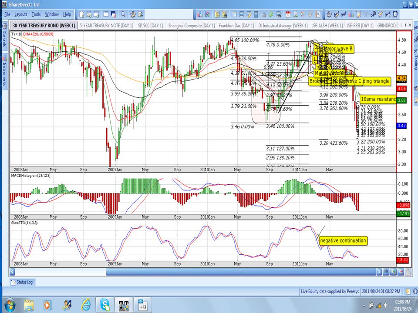
Task: Open the Tools menu
Action: pyautogui.click(x=36, y=14)
